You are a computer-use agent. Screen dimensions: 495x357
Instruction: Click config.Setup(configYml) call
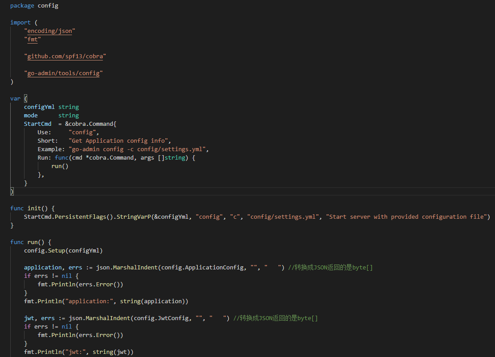click(63, 250)
